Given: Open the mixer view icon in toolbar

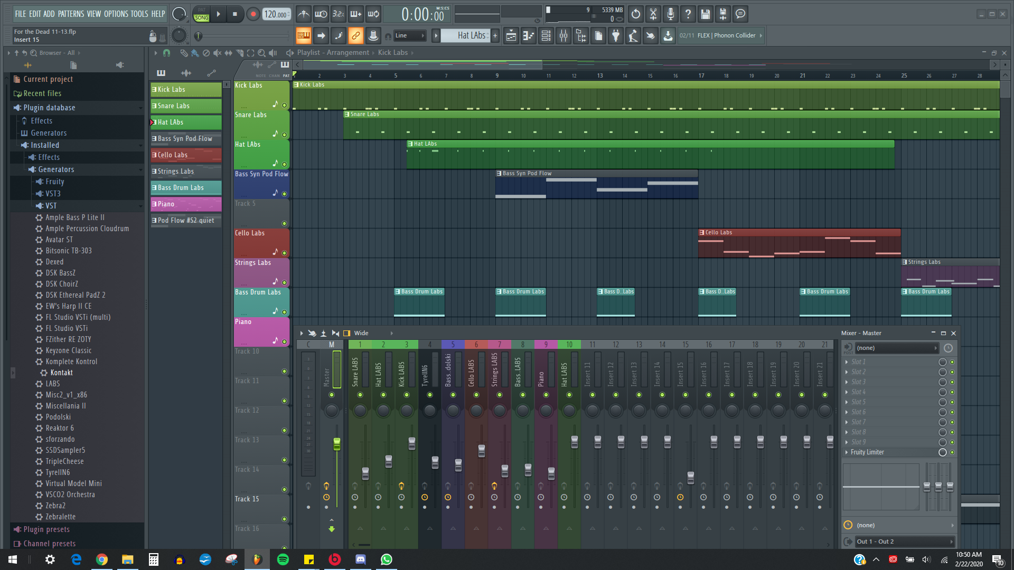Looking at the screenshot, I should [x=564, y=36].
